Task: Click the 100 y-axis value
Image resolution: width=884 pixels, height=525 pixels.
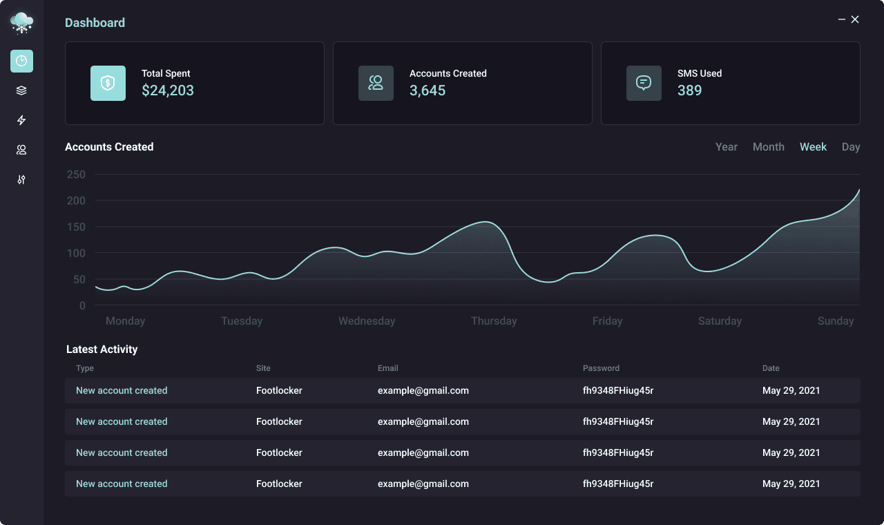Action: 76,254
